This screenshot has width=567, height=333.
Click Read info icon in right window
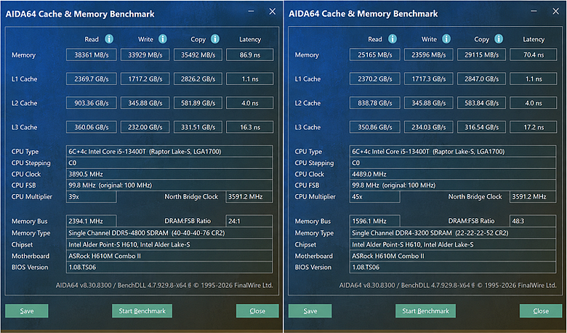(393, 39)
